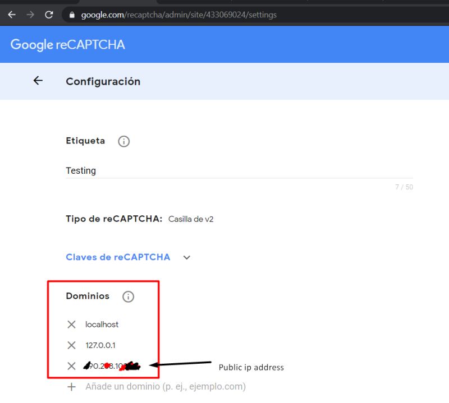Remove the 127.0.0.1 domain entry
The image size is (449, 403).
pyautogui.click(x=71, y=345)
